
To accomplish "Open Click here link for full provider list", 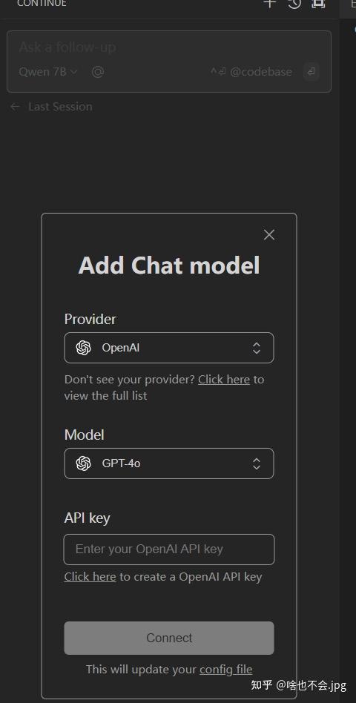I will pyautogui.click(x=224, y=379).
